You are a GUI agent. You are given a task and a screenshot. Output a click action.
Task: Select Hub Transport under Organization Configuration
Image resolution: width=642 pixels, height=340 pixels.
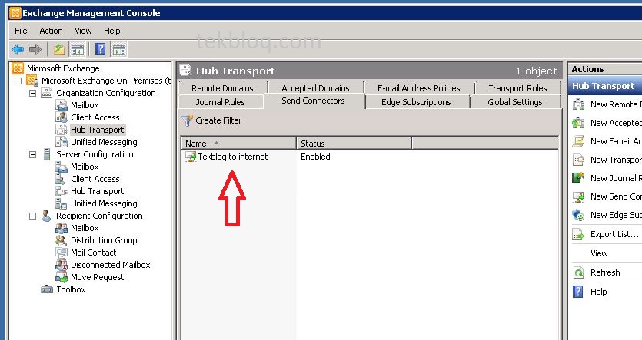coord(97,130)
